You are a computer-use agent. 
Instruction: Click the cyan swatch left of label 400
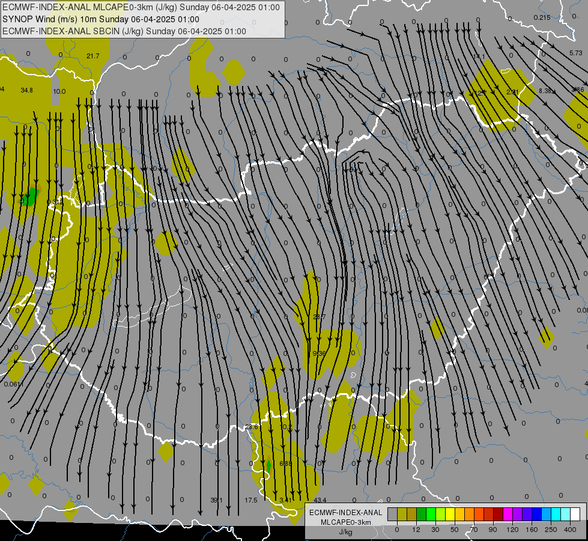coord(556,514)
